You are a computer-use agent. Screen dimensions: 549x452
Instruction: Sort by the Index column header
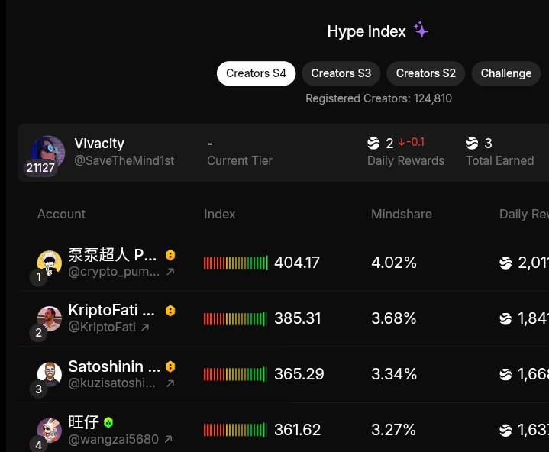point(220,214)
